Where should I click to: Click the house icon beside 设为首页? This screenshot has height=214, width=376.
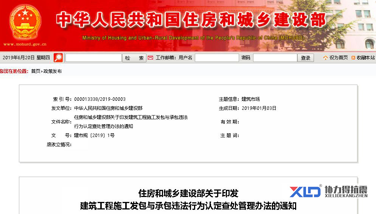tap(325, 58)
